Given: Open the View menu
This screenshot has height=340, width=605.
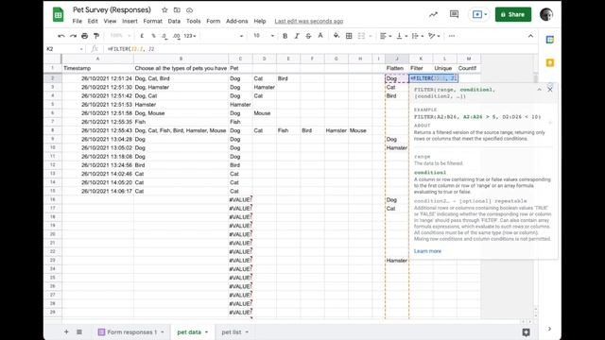Looking at the screenshot, I should click(110, 21).
